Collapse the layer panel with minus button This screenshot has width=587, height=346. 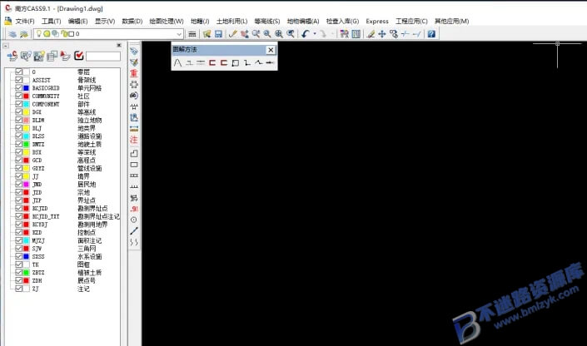pos(6,46)
